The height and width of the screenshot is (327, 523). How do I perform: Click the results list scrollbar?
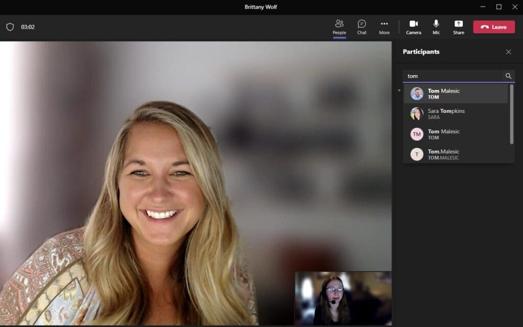(x=511, y=114)
